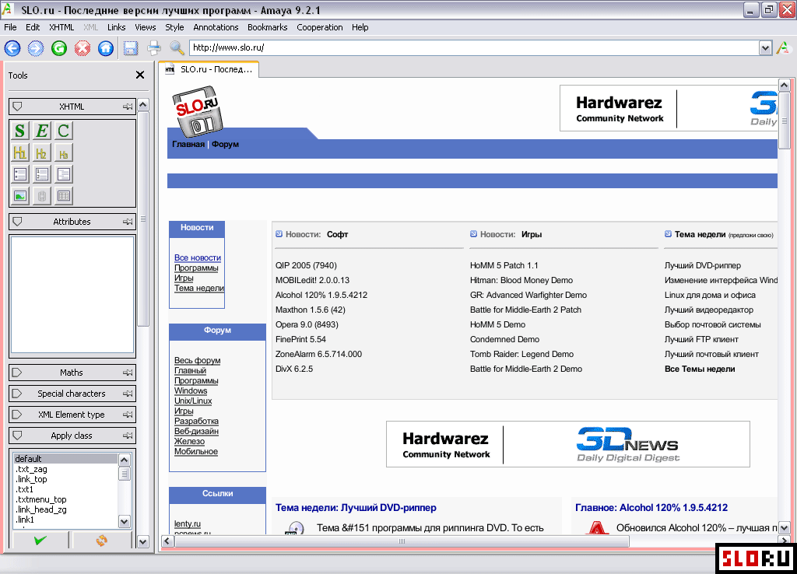
Task: Select '.txt_zag' in class list
Action: (31, 469)
